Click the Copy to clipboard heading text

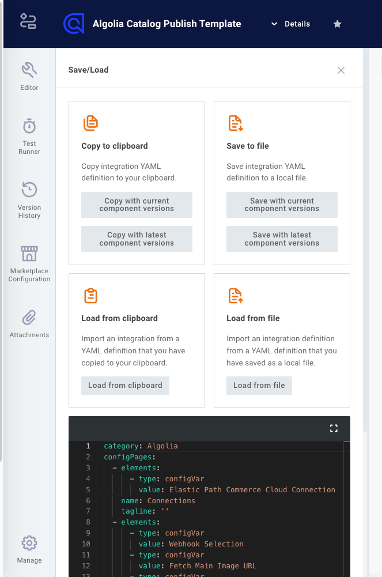pyautogui.click(x=115, y=146)
